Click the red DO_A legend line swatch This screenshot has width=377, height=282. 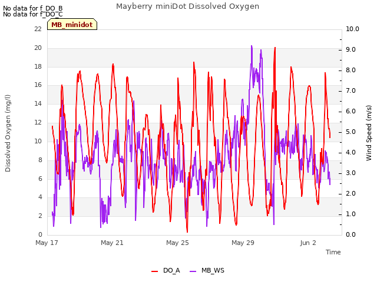[154, 271]
